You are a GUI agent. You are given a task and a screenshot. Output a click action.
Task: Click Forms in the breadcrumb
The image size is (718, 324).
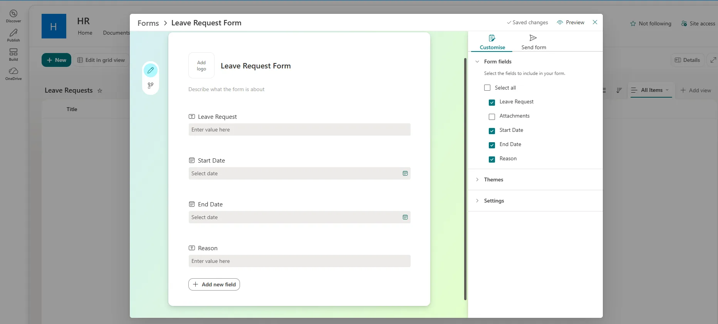(x=148, y=23)
